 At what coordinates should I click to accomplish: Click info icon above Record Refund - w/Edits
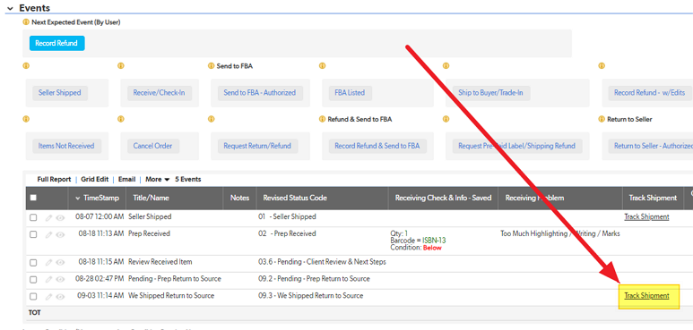click(x=602, y=66)
